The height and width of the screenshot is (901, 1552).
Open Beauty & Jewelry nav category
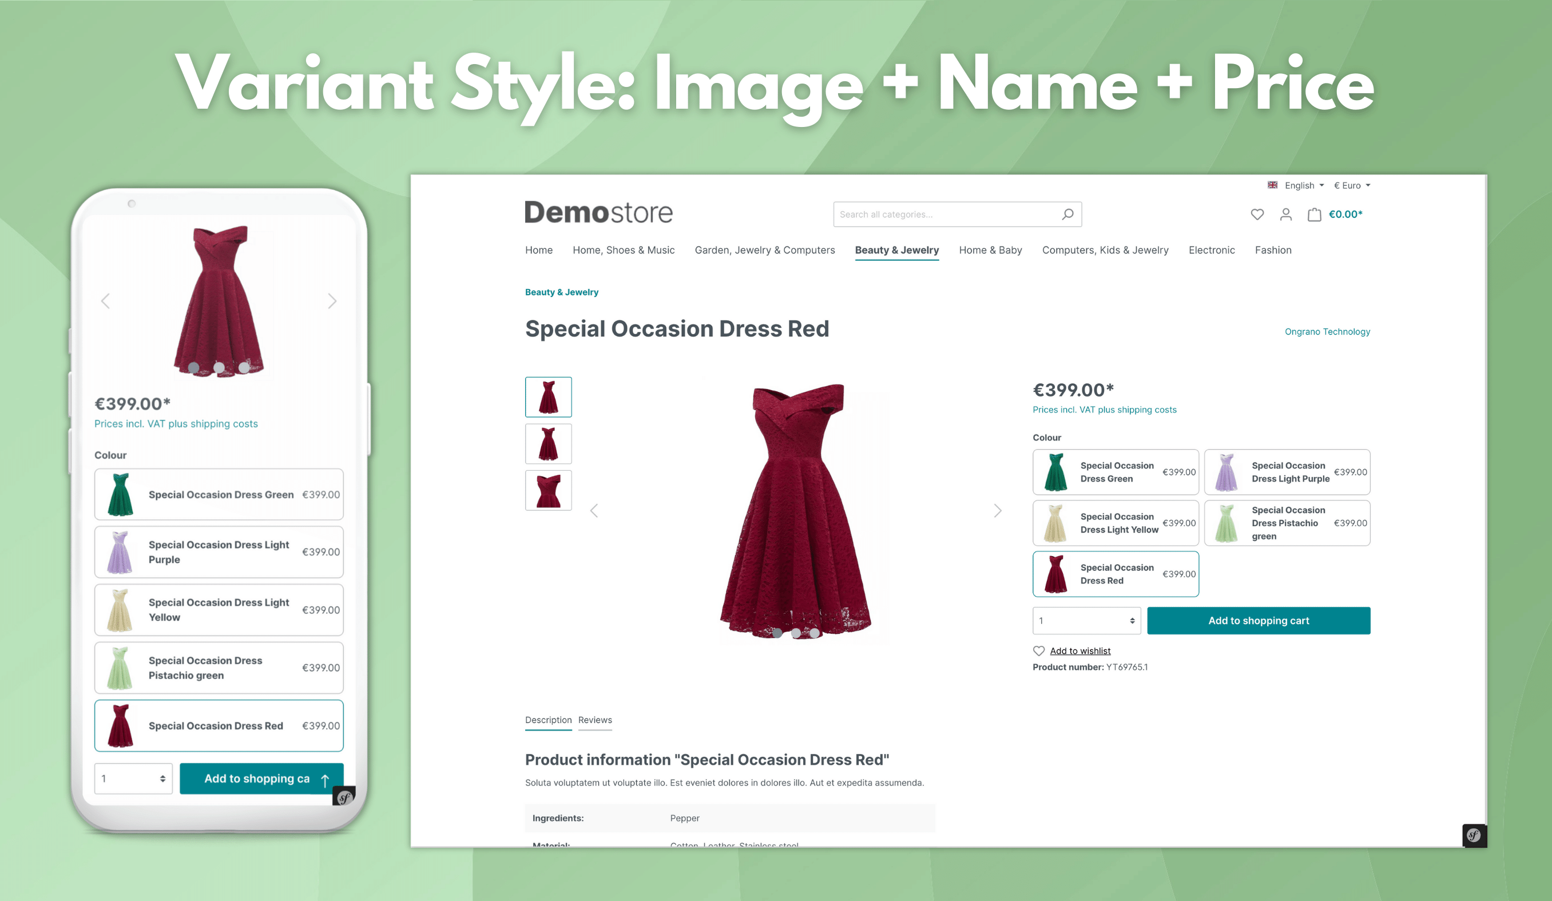897,250
